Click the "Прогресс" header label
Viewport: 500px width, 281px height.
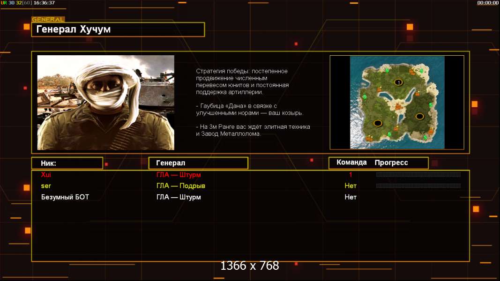pos(391,163)
